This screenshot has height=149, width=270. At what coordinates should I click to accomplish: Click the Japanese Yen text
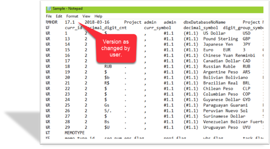click(218, 44)
